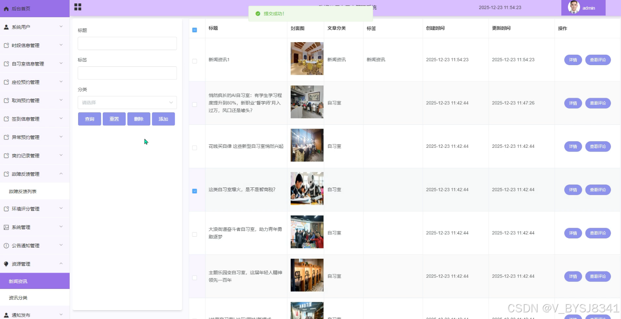This screenshot has height=319, width=621.
Task: Click the icon beside 座位预约管理
Action: 6,82
